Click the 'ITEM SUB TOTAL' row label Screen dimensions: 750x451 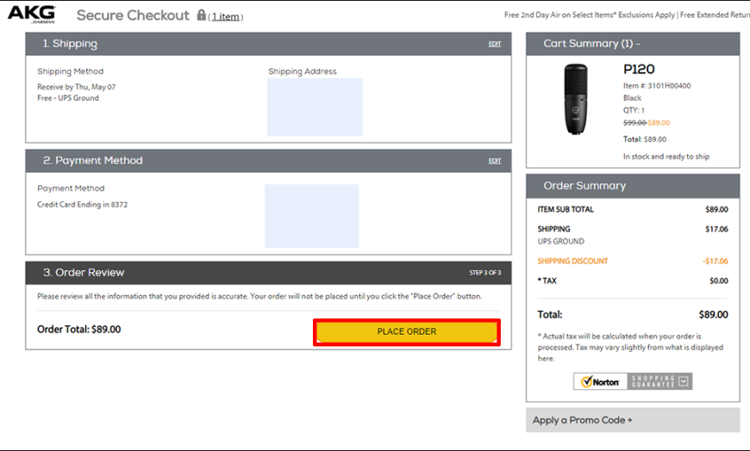[x=566, y=210]
